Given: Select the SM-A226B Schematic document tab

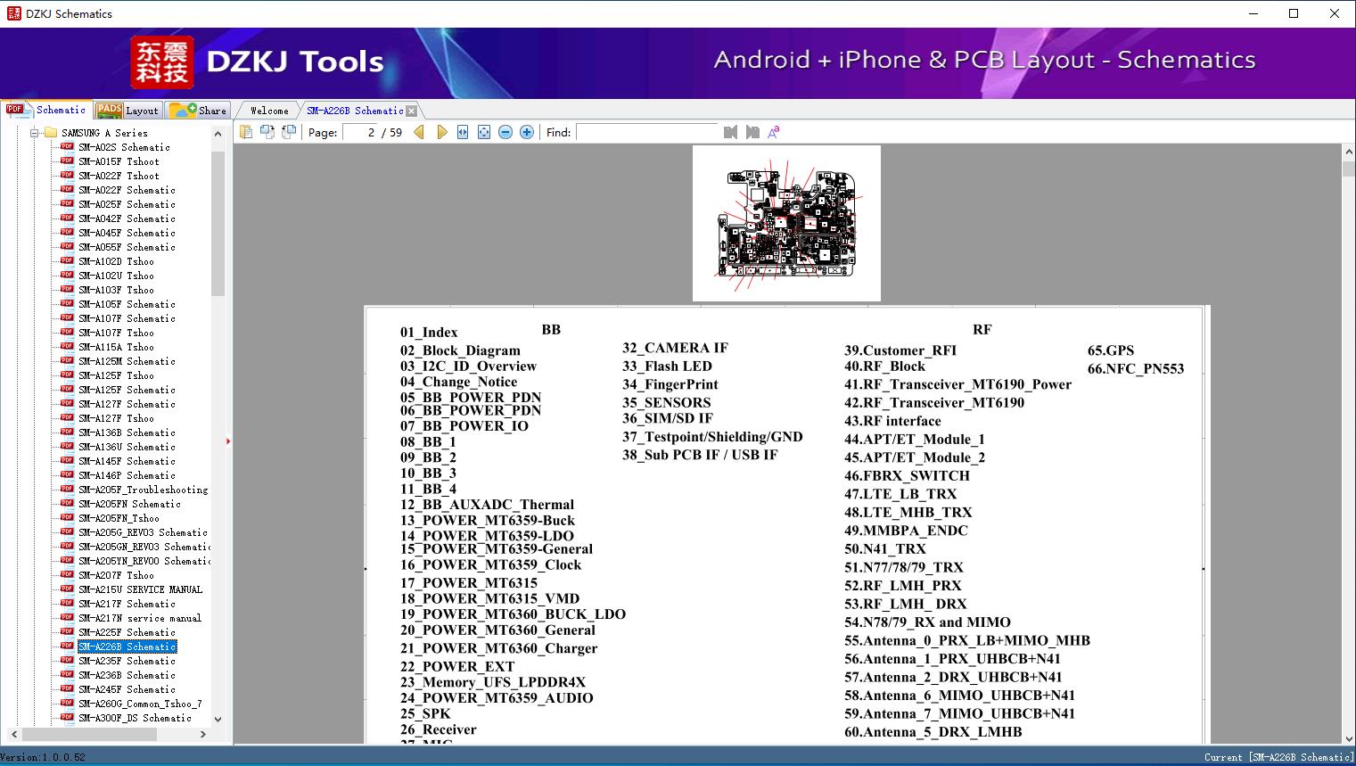Looking at the screenshot, I should (355, 111).
